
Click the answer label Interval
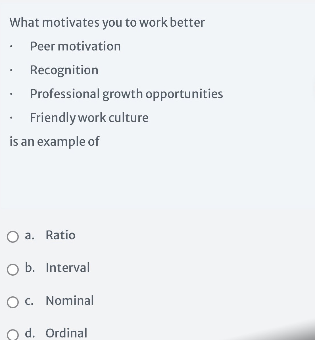tap(68, 268)
